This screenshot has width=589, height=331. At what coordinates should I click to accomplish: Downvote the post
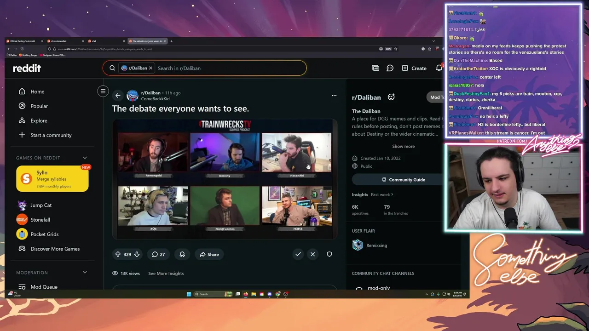pyautogui.click(x=137, y=254)
